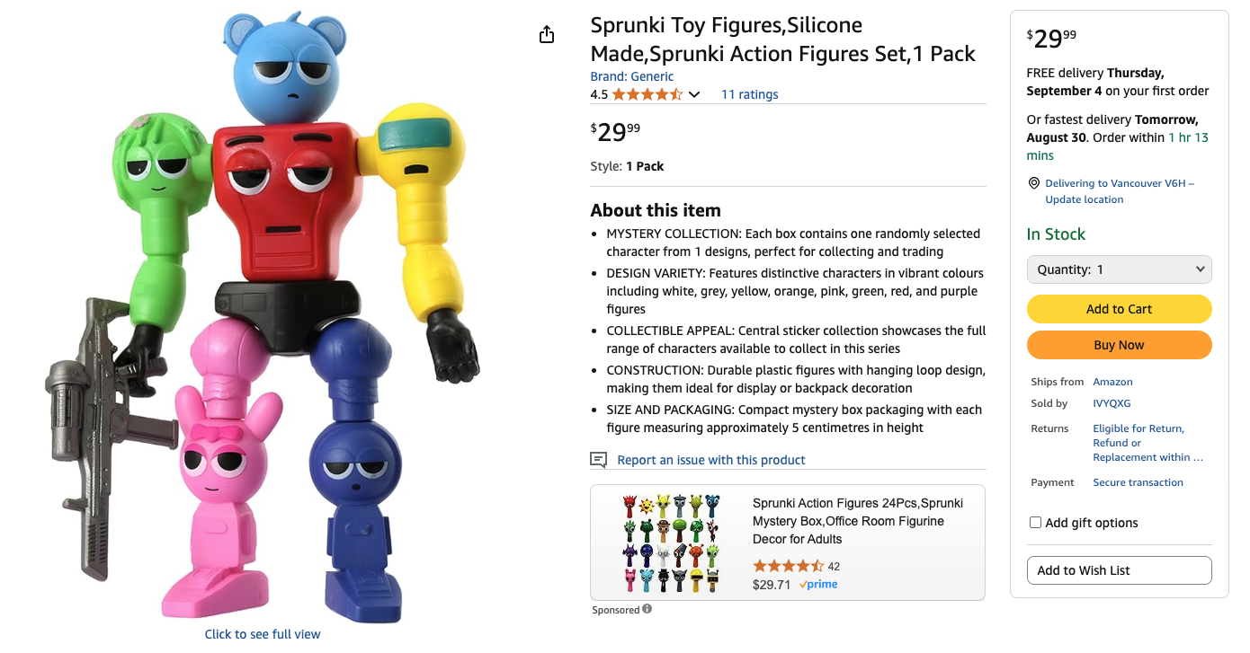Open the 11 ratings link

pos(749,94)
